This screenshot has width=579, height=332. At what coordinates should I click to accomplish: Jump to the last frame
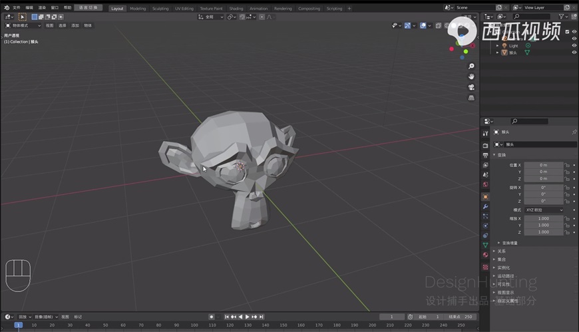tap(261, 317)
